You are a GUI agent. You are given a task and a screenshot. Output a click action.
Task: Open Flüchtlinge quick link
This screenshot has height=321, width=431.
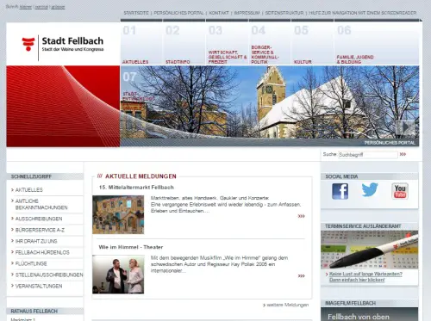[31, 263]
